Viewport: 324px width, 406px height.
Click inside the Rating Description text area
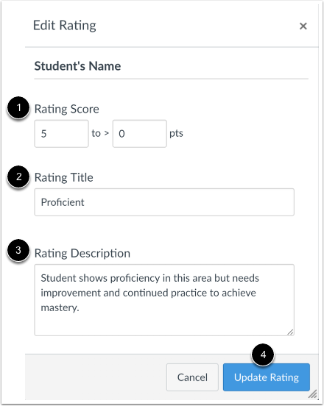[x=164, y=300]
